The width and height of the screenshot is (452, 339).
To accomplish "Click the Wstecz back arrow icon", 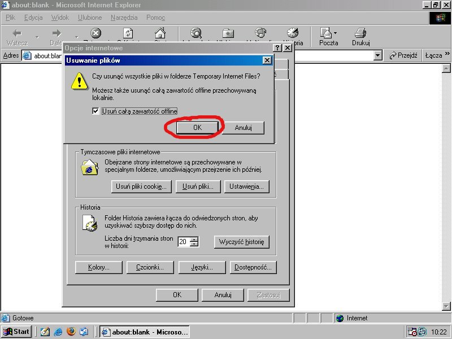I will 17,33.
